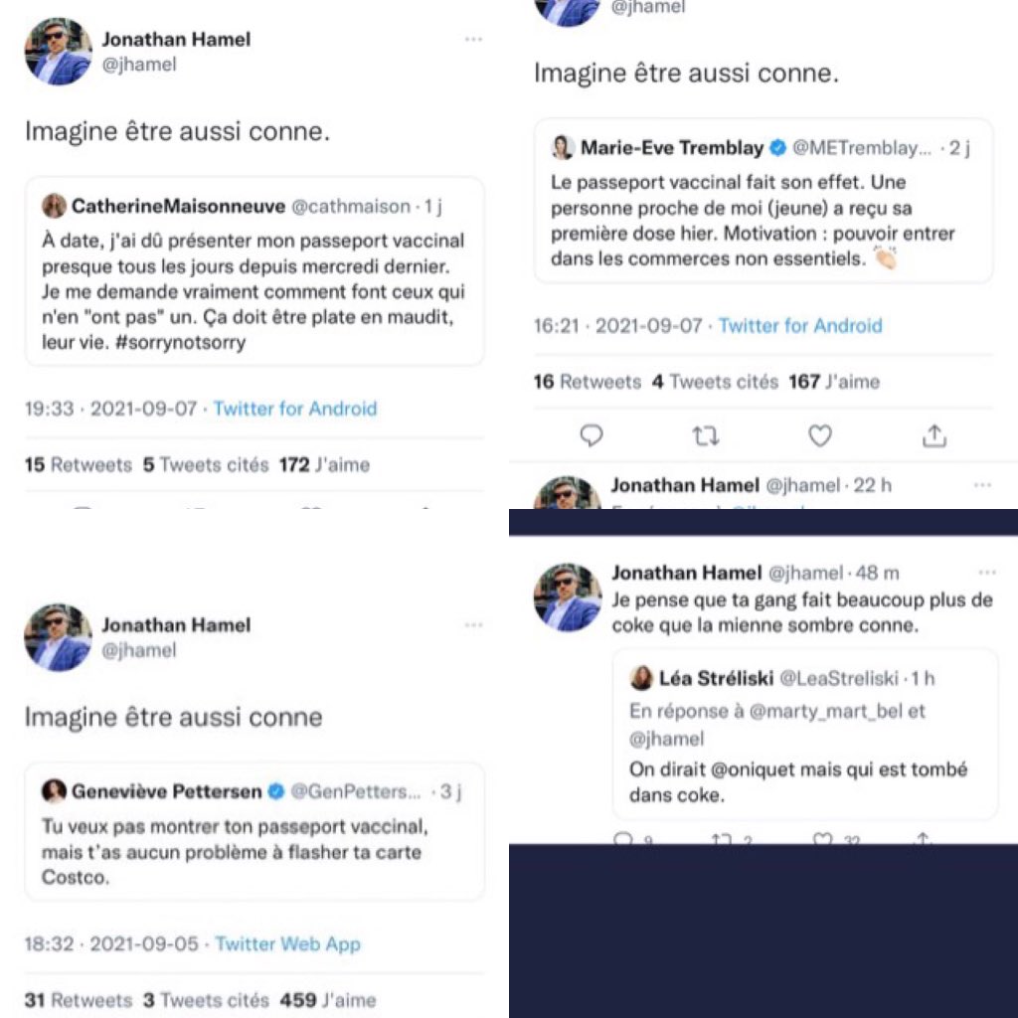The width and height of the screenshot is (1018, 1018).
Task: Click Jonathan Hamel avatar in top-left tweet
Action: [x=58, y=52]
